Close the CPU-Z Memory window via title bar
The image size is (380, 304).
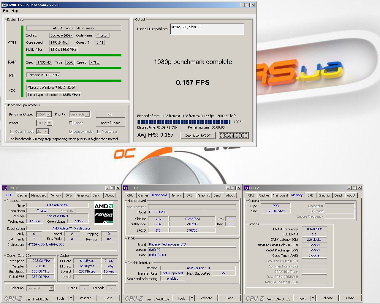(x=360, y=188)
